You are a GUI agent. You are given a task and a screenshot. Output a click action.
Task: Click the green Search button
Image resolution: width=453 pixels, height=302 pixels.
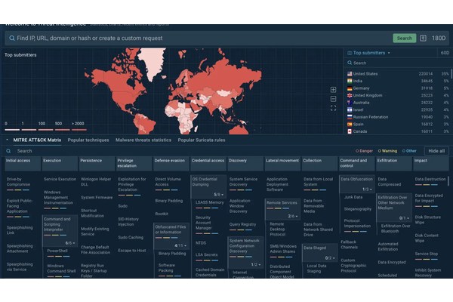click(x=405, y=39)
